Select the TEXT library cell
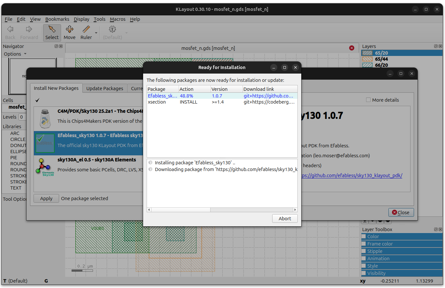The image size is (445, 288). pyautogui.click(x=16, y=188)
